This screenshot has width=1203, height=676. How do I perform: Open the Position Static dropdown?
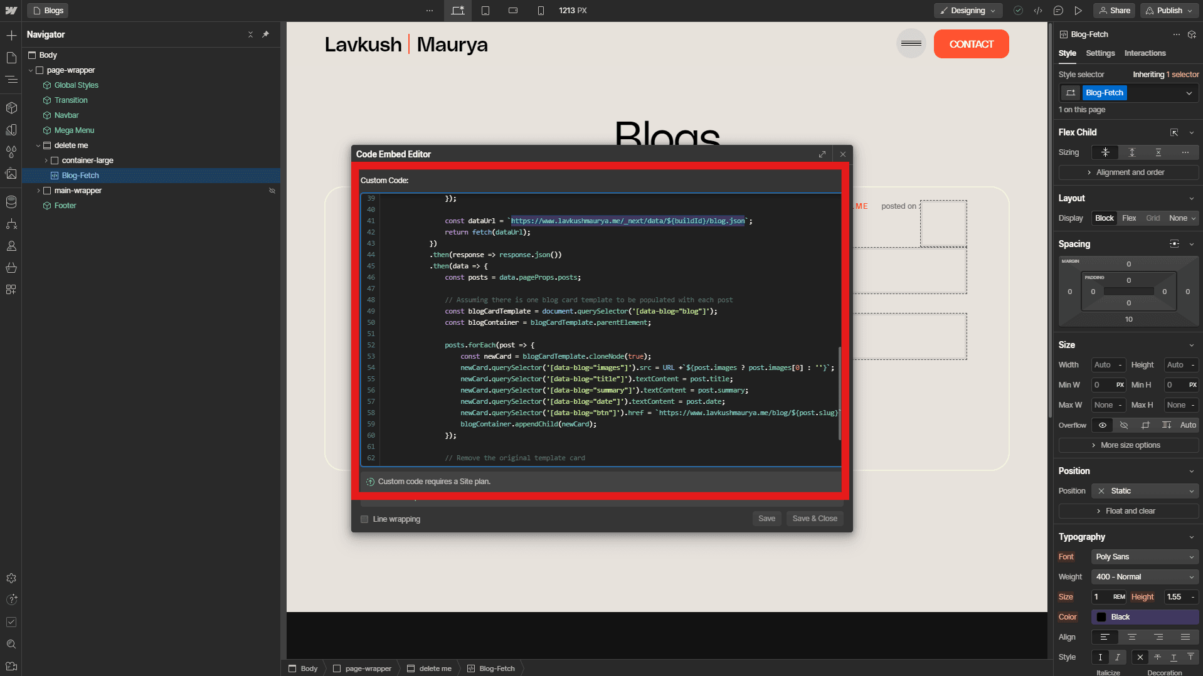click(x=1145, y=491)
